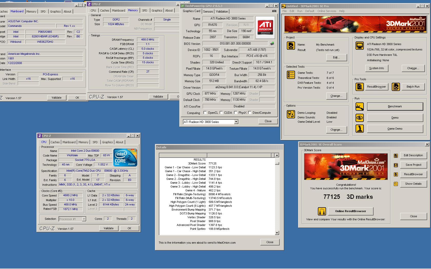Open the Online Services menu in 3DMark
The image size is (431, 269).
(x=327, y=11)
